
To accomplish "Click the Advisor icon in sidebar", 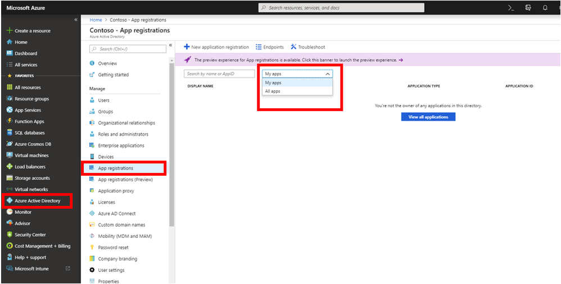I will click(10, 223).
